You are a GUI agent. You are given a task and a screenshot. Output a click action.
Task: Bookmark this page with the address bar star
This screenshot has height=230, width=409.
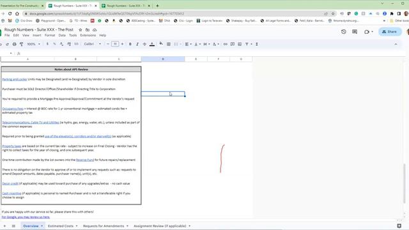coord(333,13)
